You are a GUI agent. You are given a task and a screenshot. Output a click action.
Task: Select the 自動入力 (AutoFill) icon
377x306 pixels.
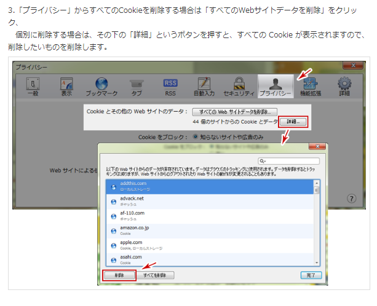coord(204,85)
